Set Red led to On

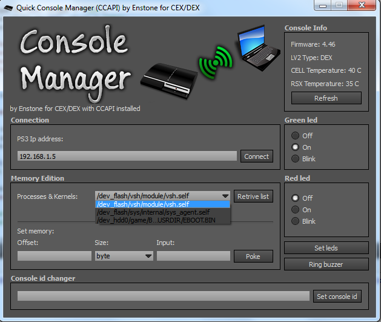(x=295, y=210)
